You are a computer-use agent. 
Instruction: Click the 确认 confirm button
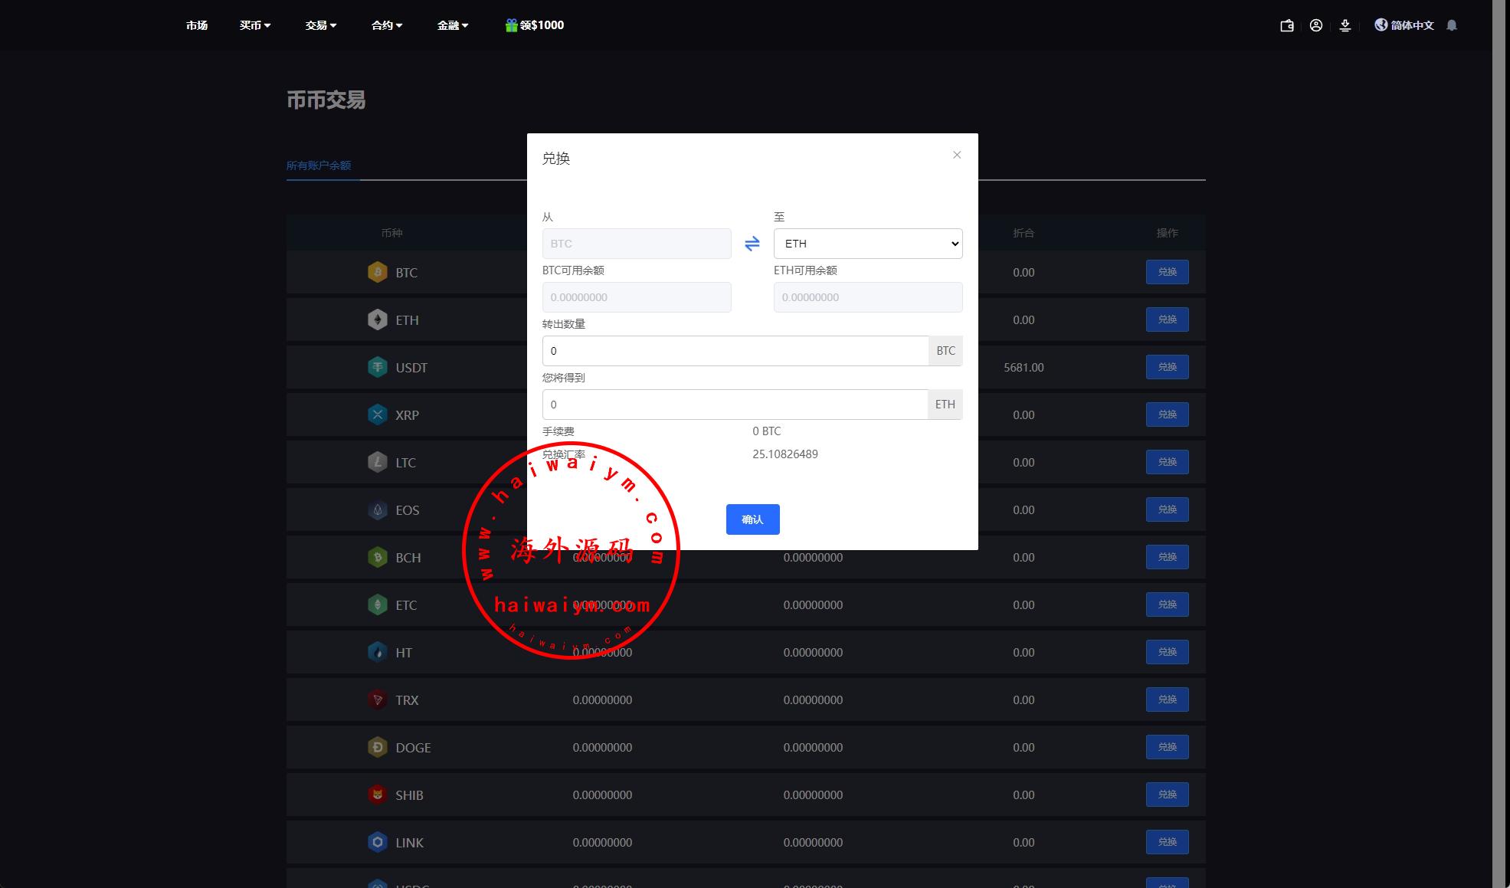[752, 519]
